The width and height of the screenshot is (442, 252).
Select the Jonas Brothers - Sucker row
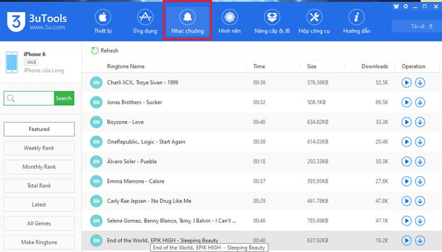point(262,102)
